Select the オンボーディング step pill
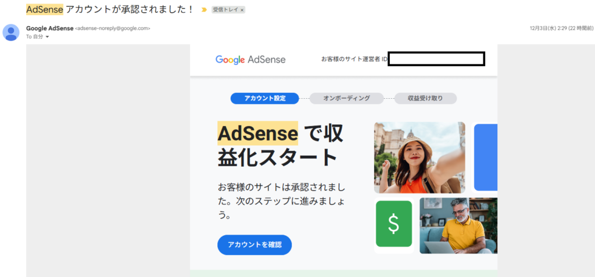 [346, 98]
